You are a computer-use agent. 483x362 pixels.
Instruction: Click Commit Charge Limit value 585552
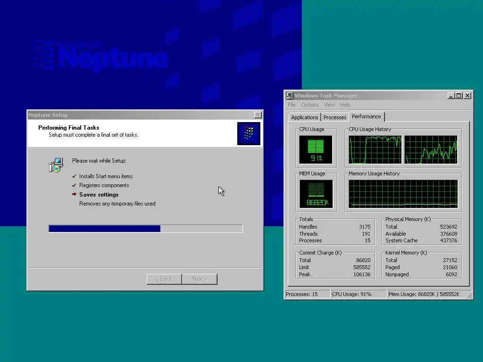pyautogui.click(x=362, y=267)
